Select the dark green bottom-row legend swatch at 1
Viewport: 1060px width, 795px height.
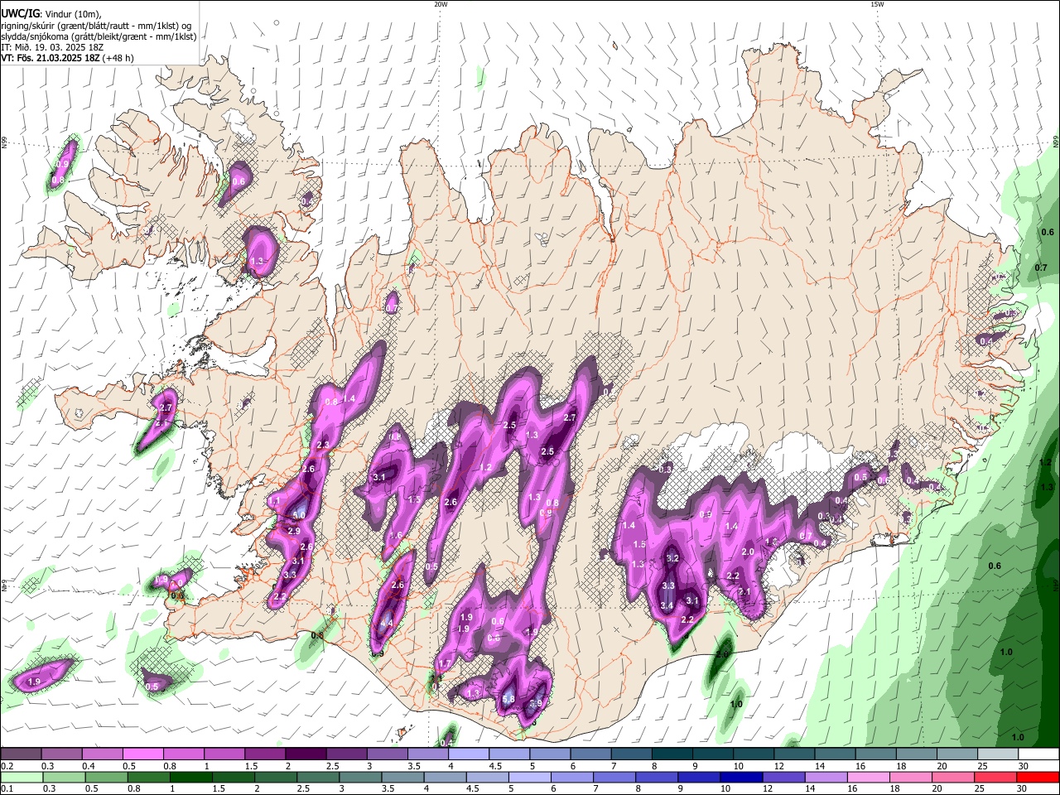pos(190,778)
